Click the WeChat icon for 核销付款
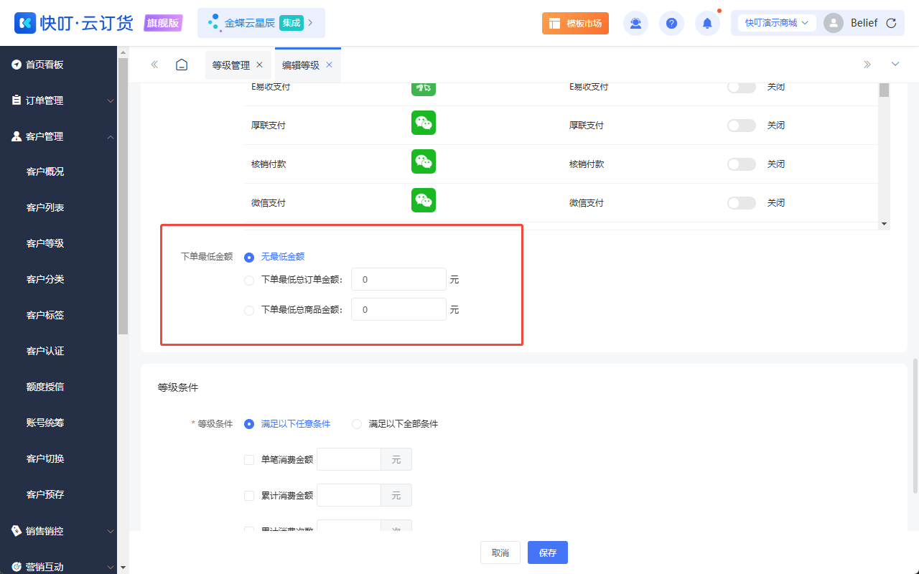 [x=424, y=161]
